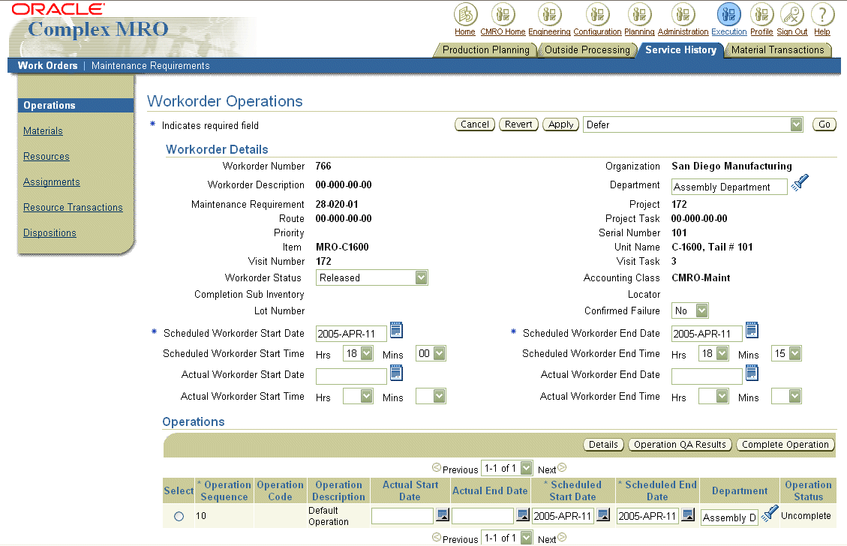Click the top Next arrow icon

point(562,468)
